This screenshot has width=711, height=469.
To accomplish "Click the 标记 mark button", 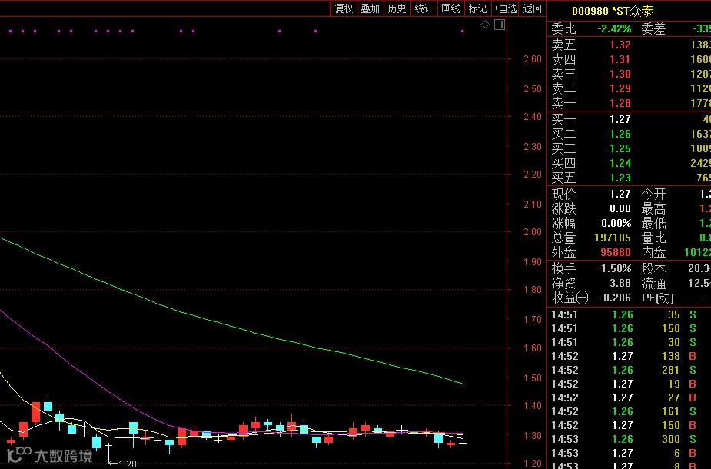I will (477, 8).
